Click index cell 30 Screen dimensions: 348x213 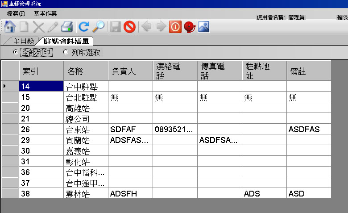41,150
